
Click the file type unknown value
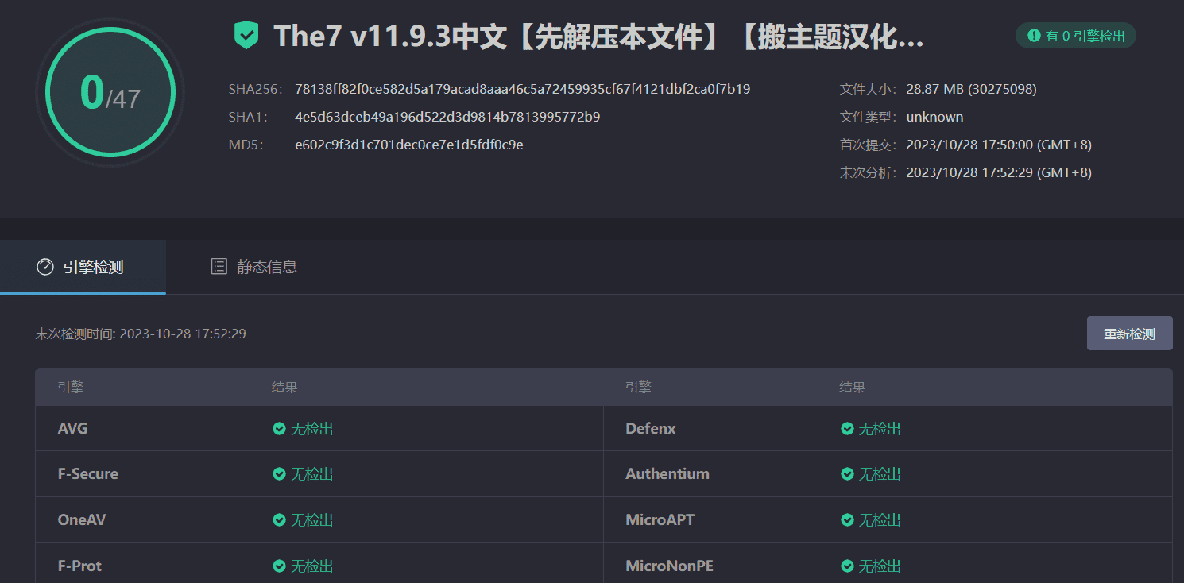pyautogui.click(x=934, y=117)
